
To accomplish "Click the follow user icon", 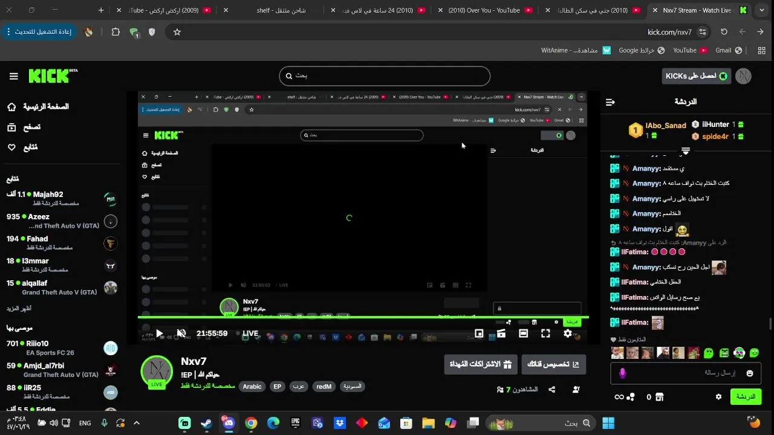I will (x=576, y=390).
